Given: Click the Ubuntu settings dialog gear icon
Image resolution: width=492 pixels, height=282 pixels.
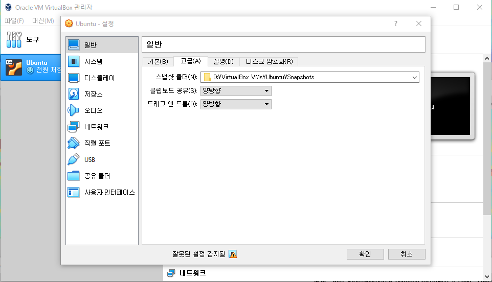Looking at the screenshot, I should point(69,24).
